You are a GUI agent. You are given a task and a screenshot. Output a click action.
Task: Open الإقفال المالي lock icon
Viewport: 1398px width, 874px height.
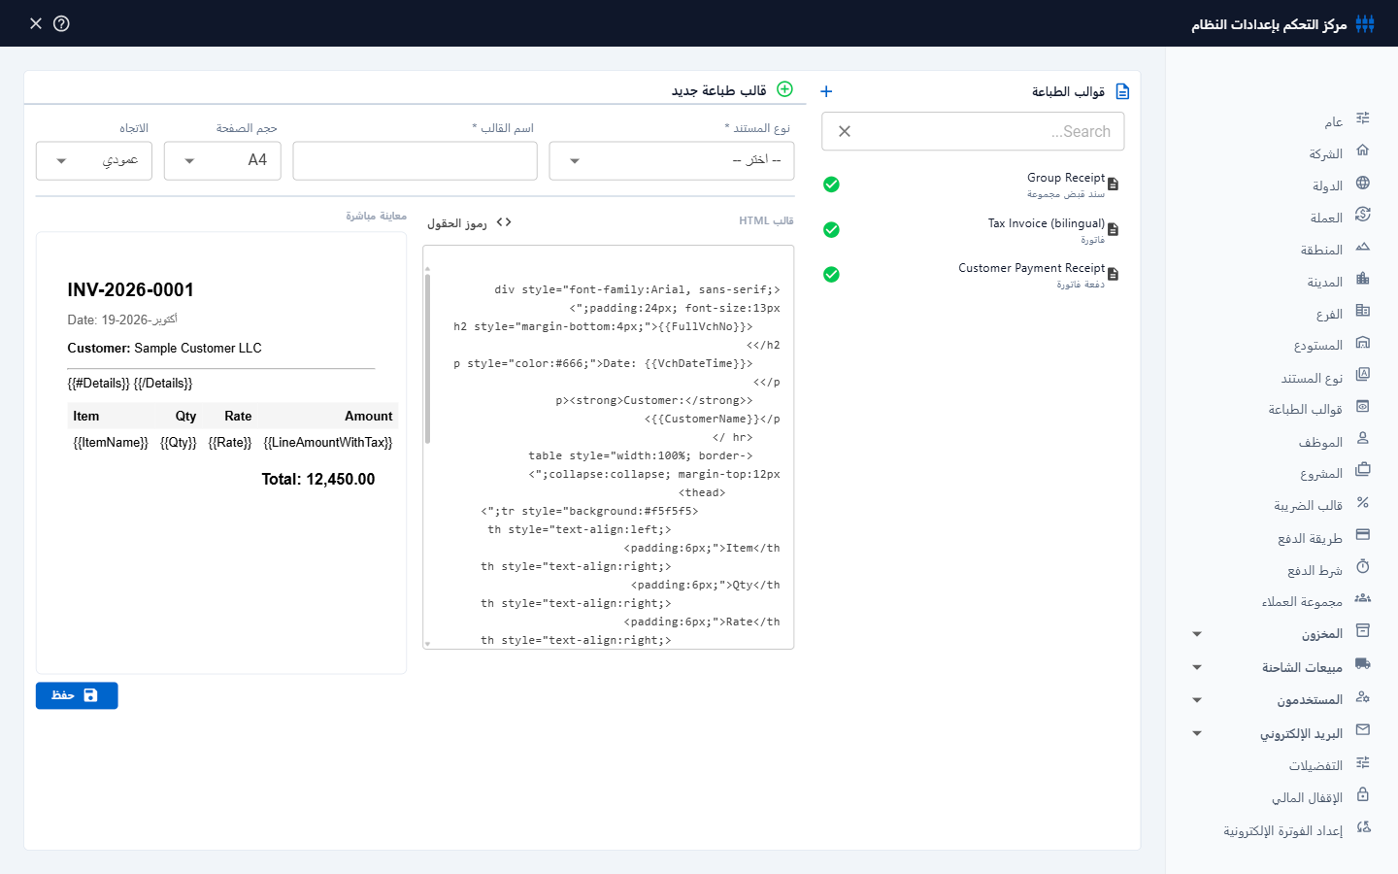(x=1362, y=794)
